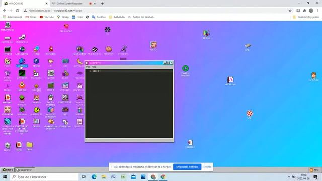The height and width of the screenshot is (181, 322).
Task: Open Chrome extensions puzzle icon
Action: tap(304, 10)
